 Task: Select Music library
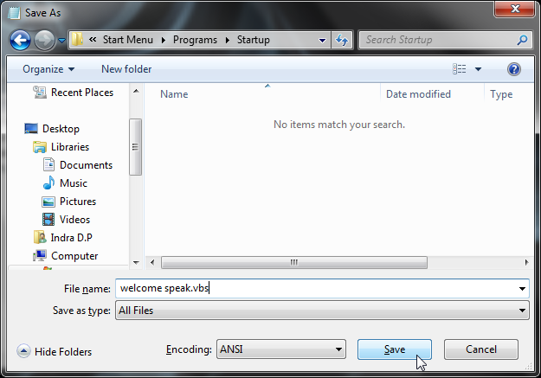74,183
